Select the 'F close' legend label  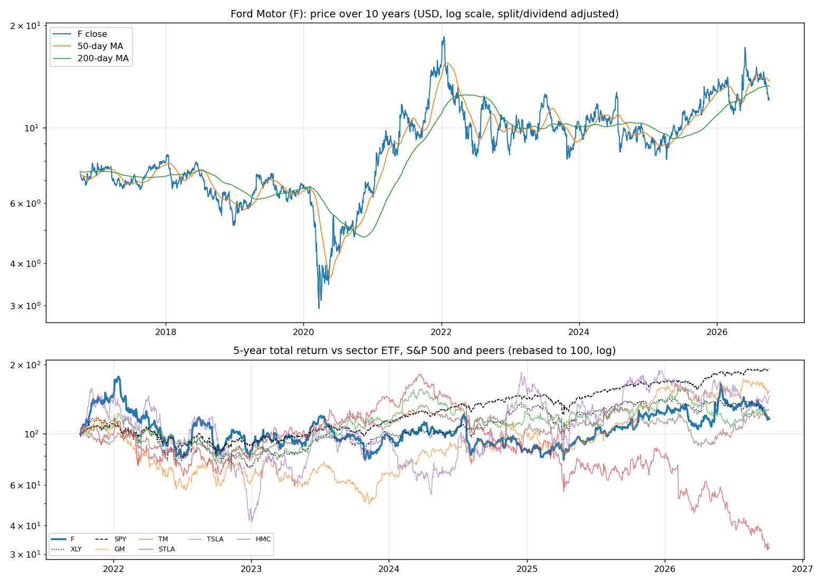[x=92, y=34]
